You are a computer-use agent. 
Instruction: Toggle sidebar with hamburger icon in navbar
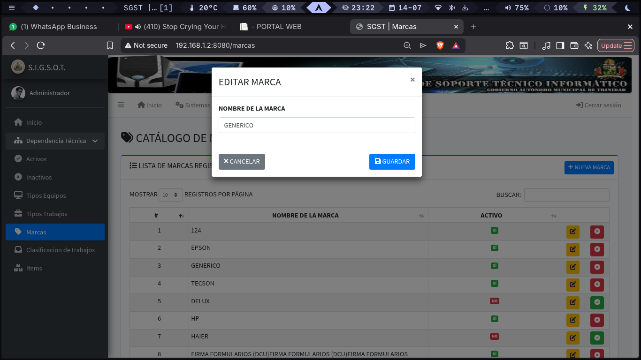click(x=121, y=105)
